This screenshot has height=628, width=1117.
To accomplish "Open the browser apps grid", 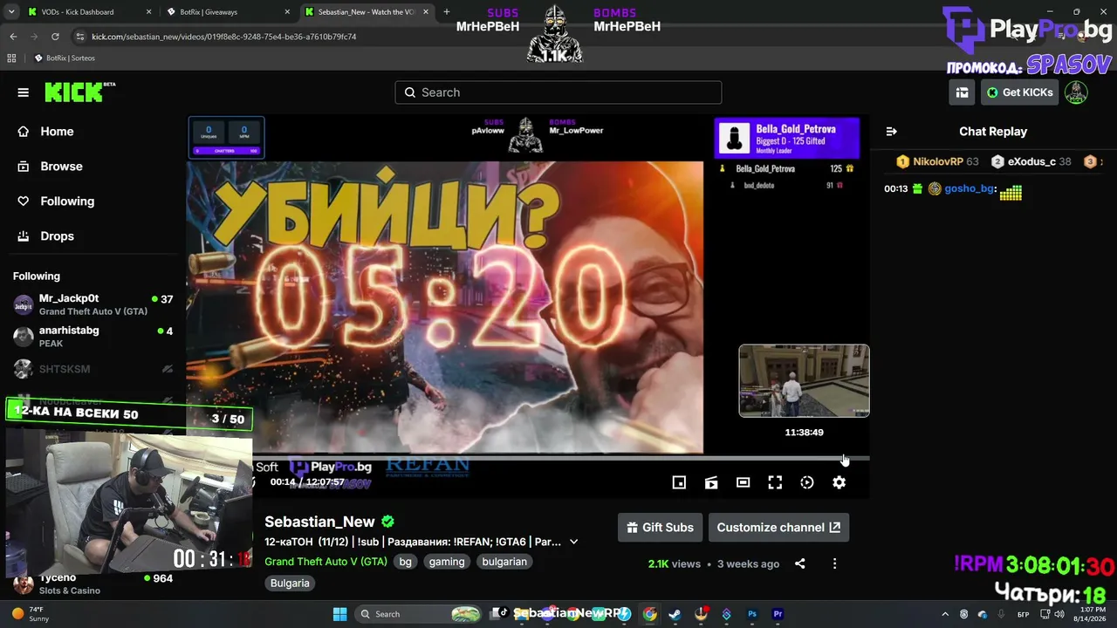I will tap(11, 58).
